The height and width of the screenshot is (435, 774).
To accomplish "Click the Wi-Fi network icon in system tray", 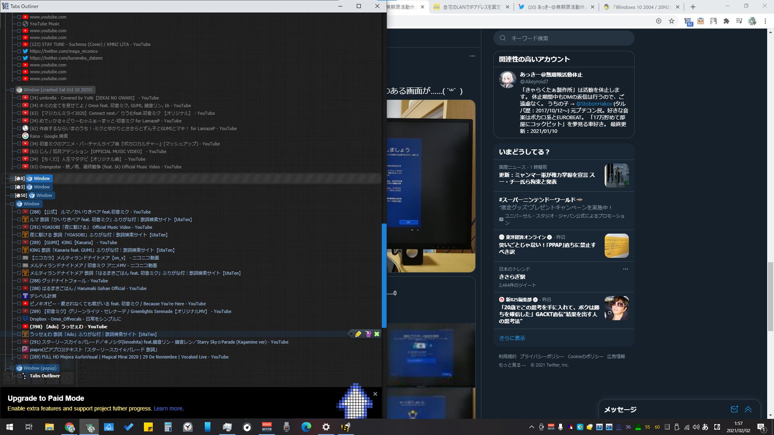I will (687, 427).
